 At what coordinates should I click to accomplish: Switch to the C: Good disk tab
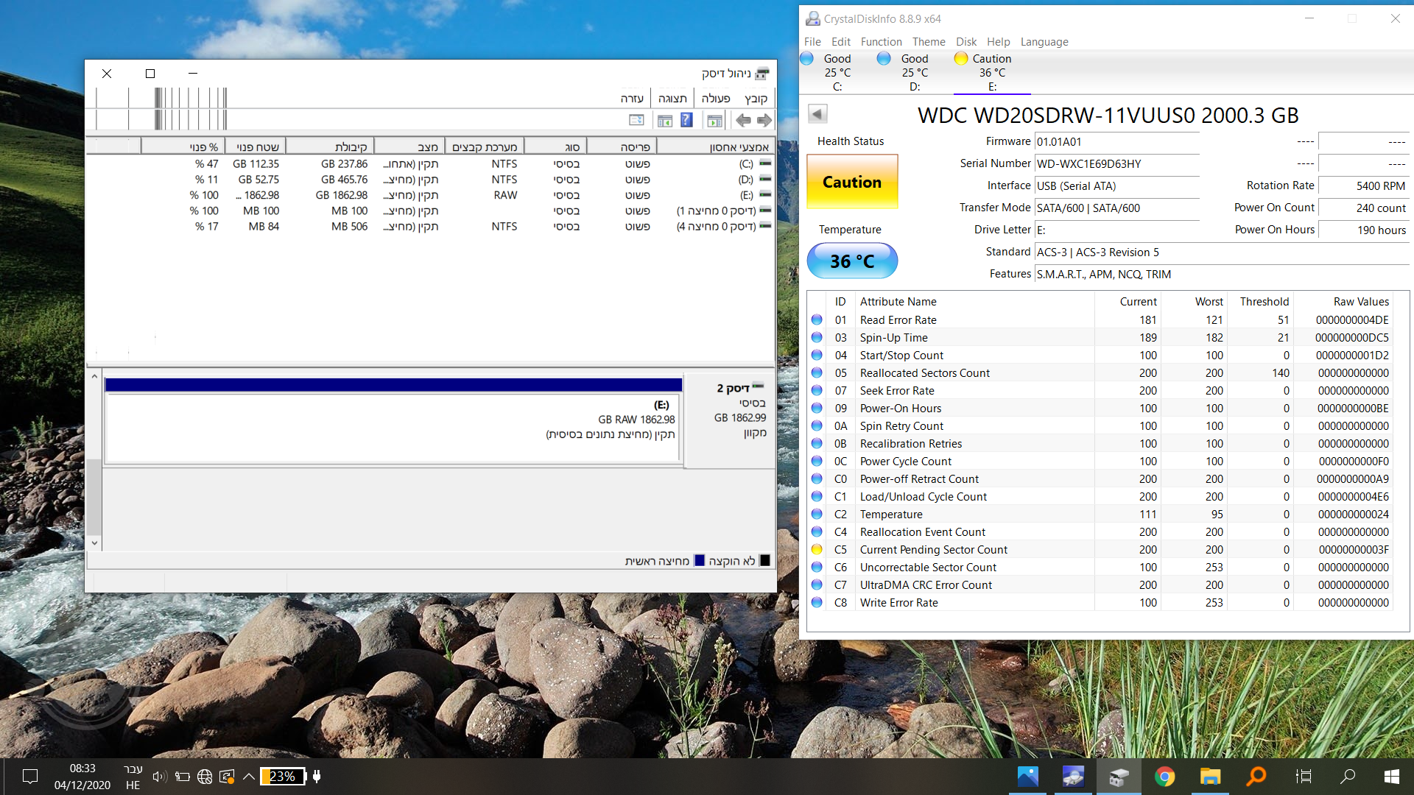tap(837, 72)
